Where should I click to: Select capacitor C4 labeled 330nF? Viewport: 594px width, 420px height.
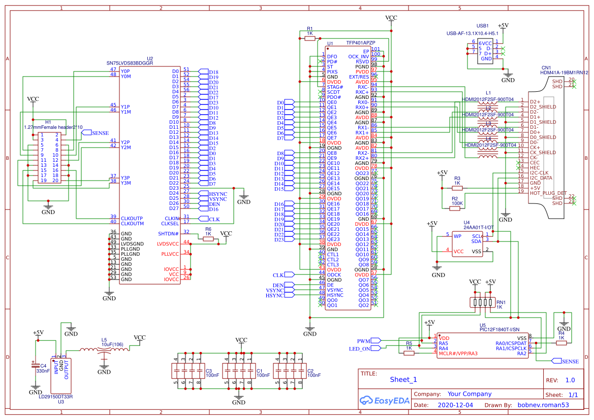(35, 366)
